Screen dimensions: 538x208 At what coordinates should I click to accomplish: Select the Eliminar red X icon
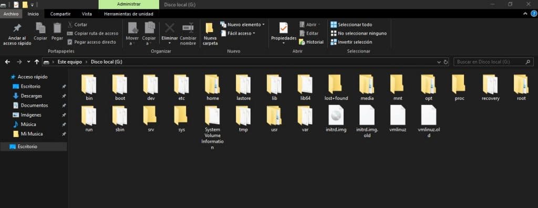[x=170, y=28]
